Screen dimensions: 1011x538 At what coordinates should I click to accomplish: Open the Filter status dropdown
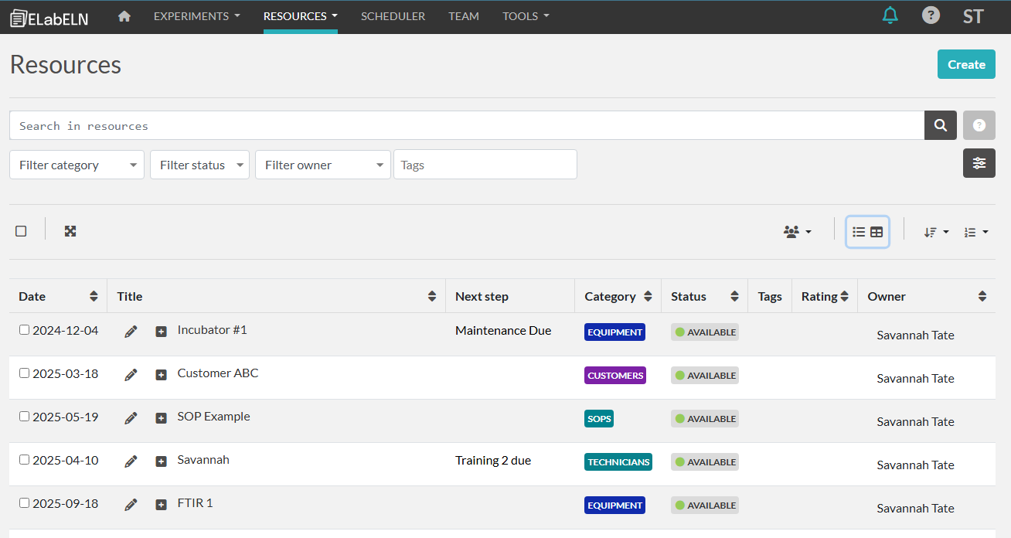pos(199,165)
